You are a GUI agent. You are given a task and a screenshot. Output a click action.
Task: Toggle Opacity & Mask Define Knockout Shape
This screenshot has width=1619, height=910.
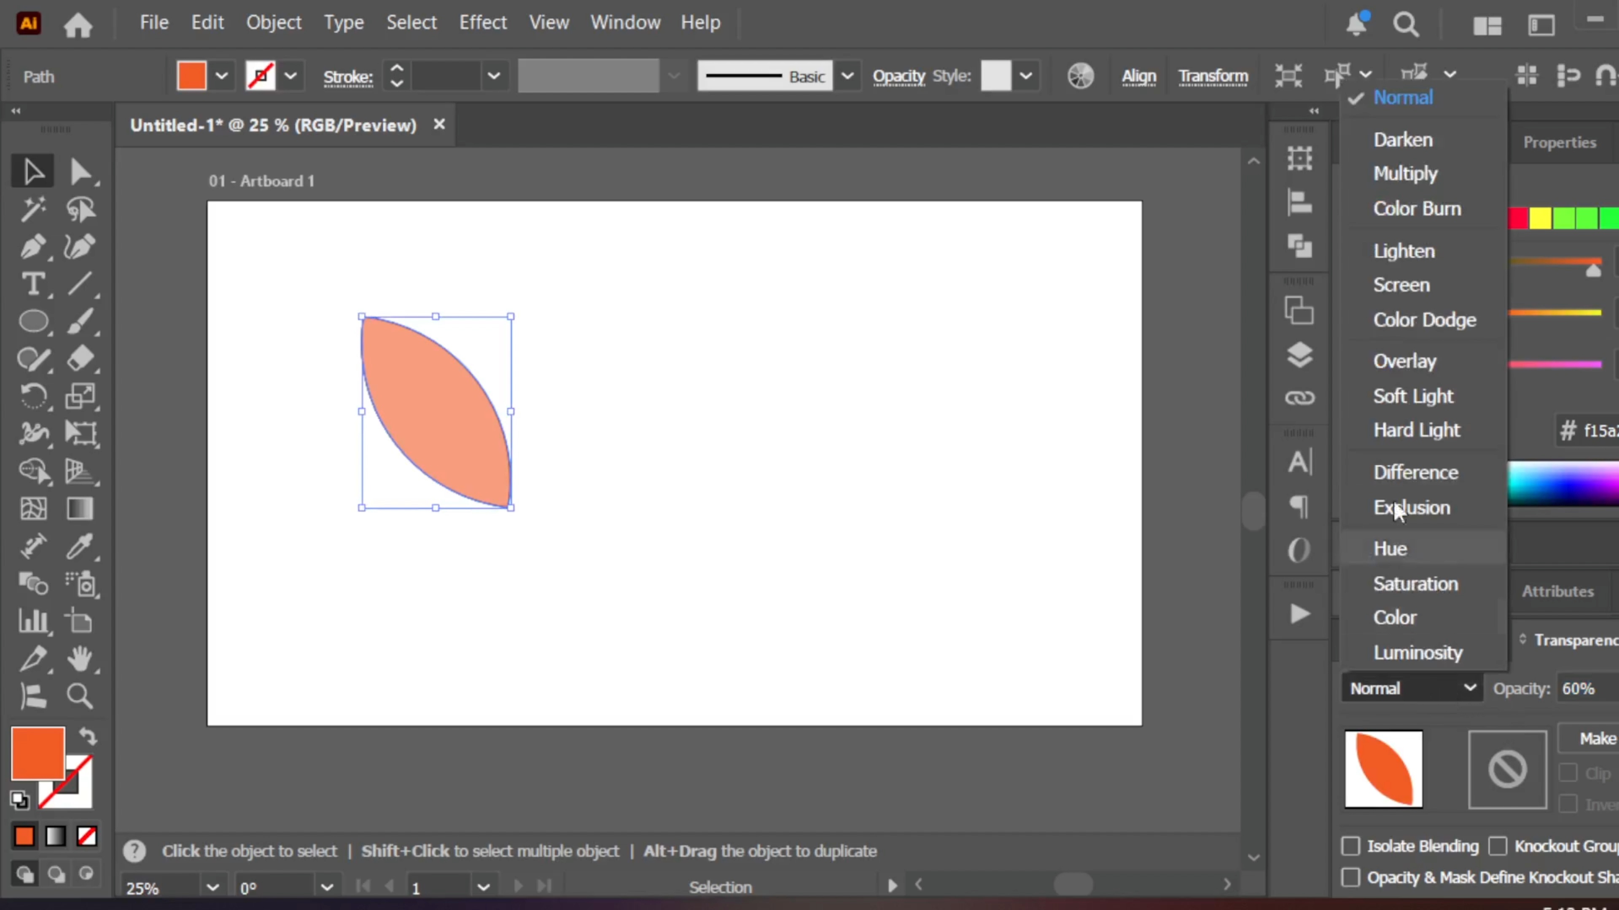coord(1350,877)
